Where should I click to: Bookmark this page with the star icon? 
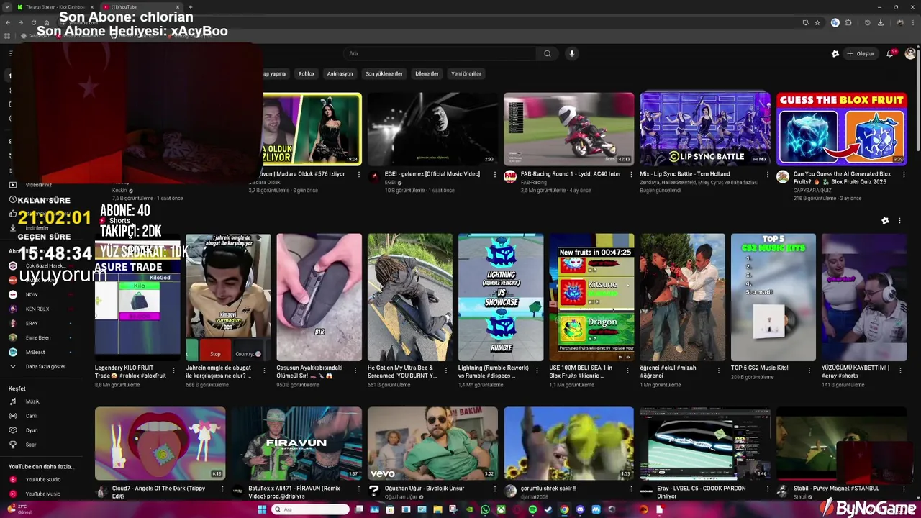click(x=817, y=23)
